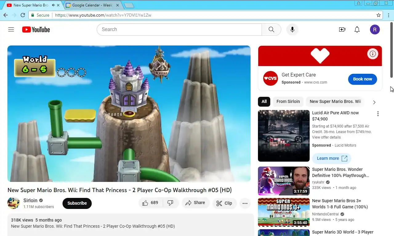This screenshot has width=394, height=236.
Task: Dislike the video with thumbs down
Action: coord(170,203)
